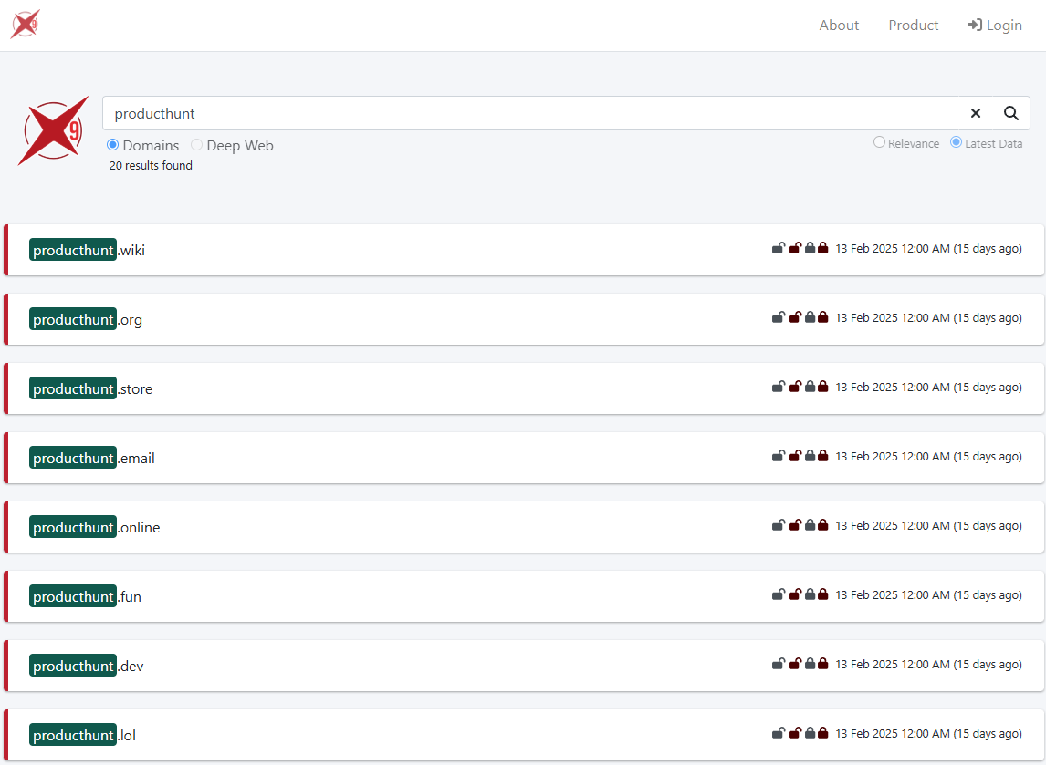1046x765 pixels.
Task: Click gray closed lock icon in producthunt.dev row
Action: [x=810, y=664]
